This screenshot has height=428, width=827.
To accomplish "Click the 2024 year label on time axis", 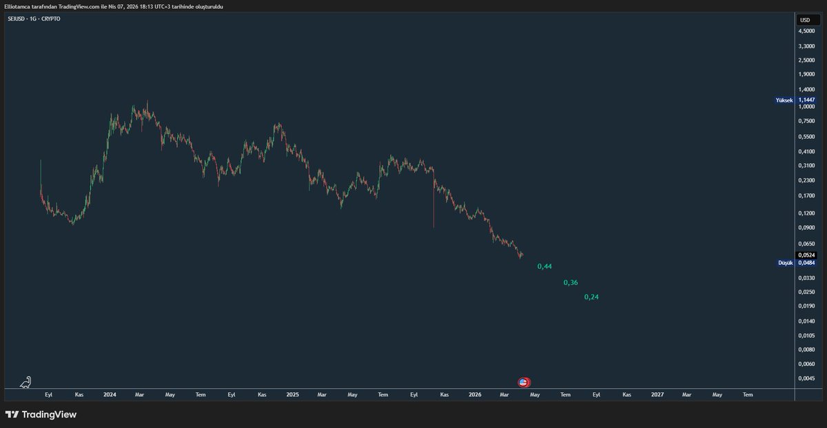I will [109, 395].
